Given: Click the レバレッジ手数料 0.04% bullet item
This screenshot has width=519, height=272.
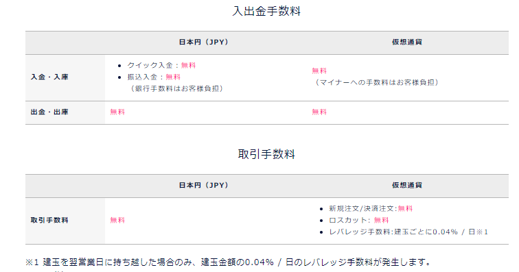Looking at the screenshot, I should tap(408, 232).
